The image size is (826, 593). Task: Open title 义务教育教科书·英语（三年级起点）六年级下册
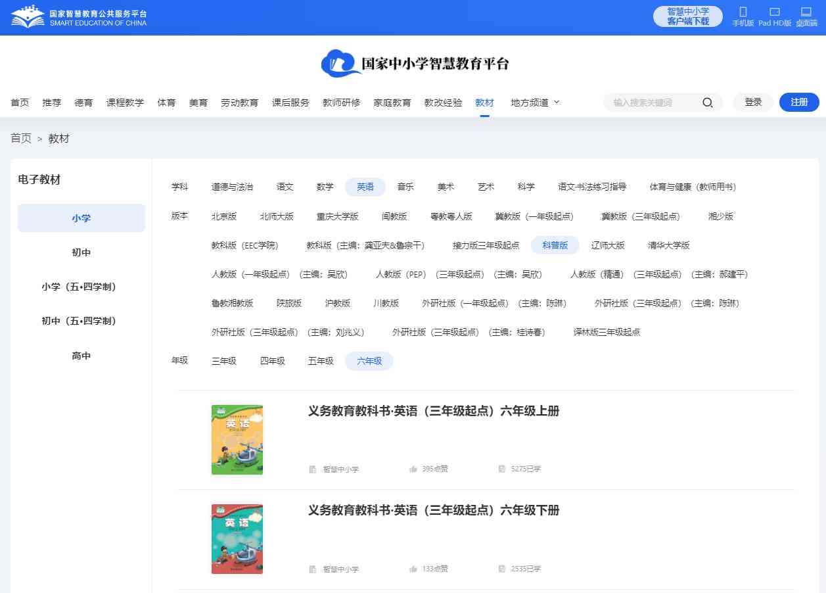[x=434, y=510]
